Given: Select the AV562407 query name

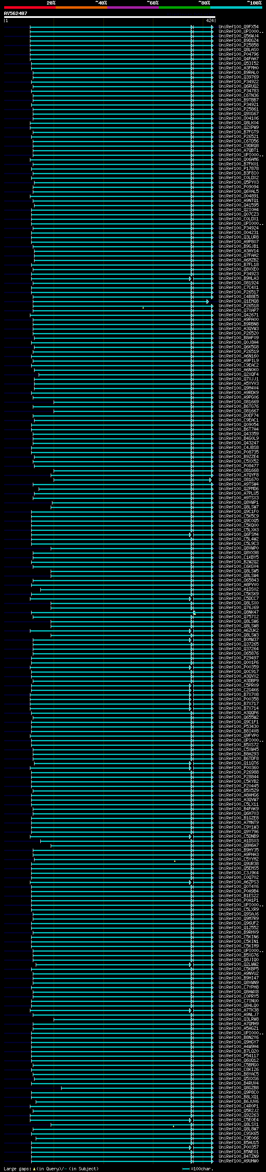Looking at the screenshot, I should [x=15, y=13].
